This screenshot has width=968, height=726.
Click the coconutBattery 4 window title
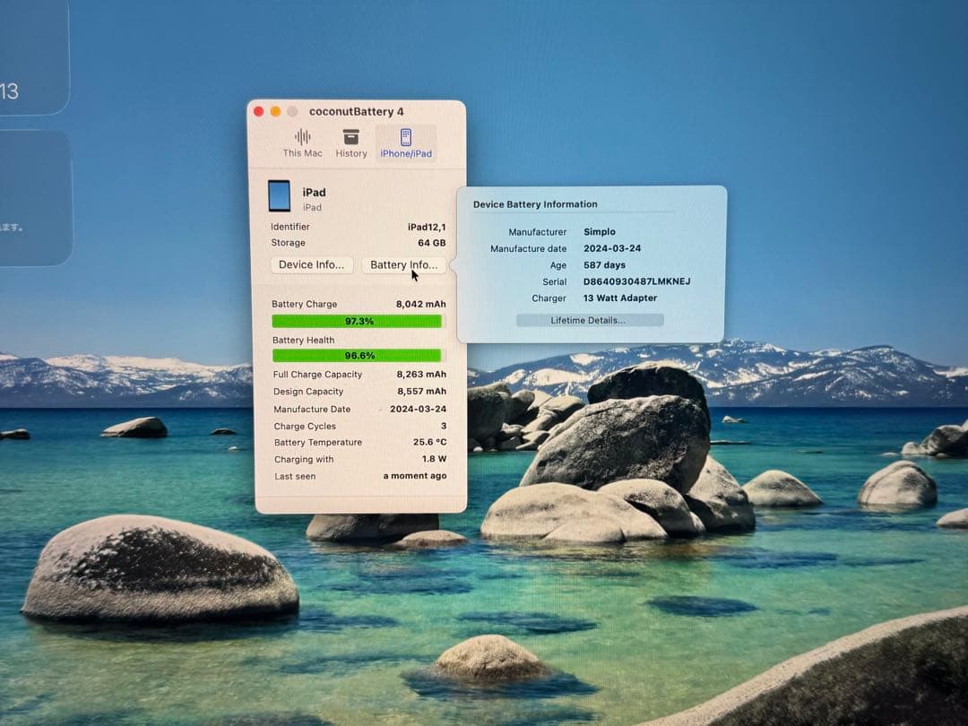pyautogui.click(x=356, y=112)
